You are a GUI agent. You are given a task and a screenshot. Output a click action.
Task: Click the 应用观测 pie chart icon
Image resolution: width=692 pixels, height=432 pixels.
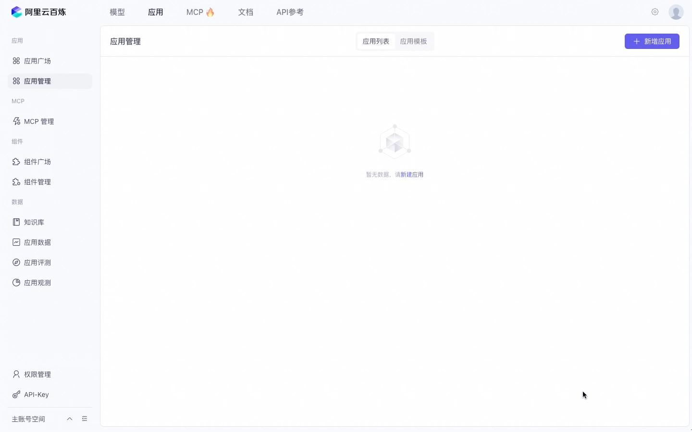(16, 283)
